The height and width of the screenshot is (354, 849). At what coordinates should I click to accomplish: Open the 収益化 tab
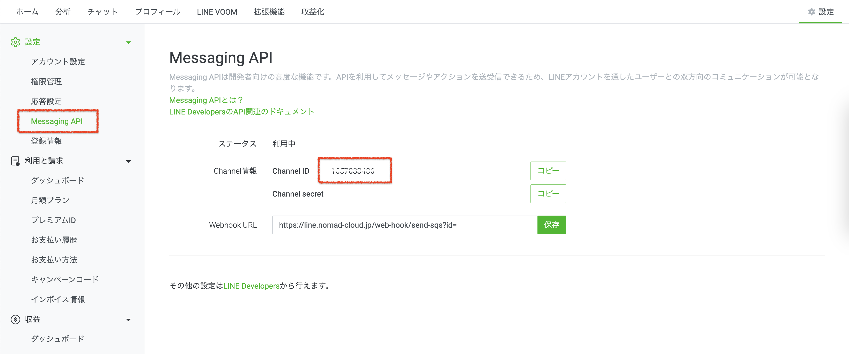coord(313,12)
